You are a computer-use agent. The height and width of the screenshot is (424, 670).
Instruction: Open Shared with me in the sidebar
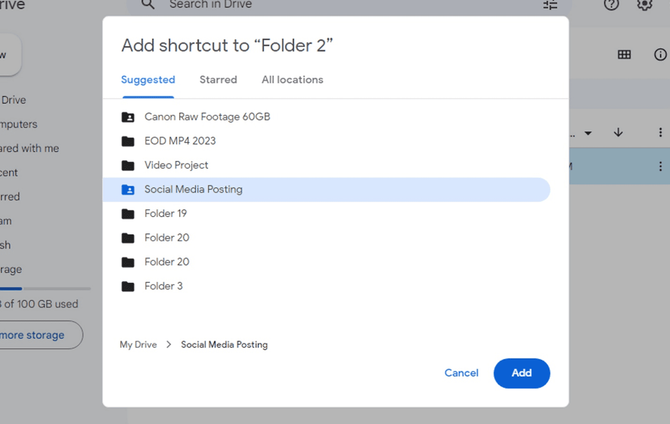[x=30, y=148]
